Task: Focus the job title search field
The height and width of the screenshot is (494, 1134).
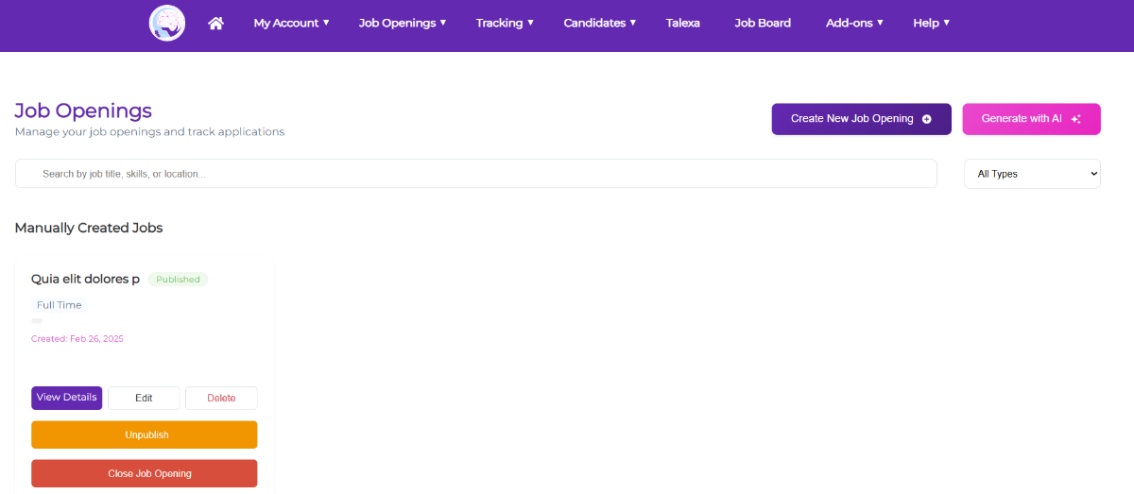Action: tap(475, 174)
